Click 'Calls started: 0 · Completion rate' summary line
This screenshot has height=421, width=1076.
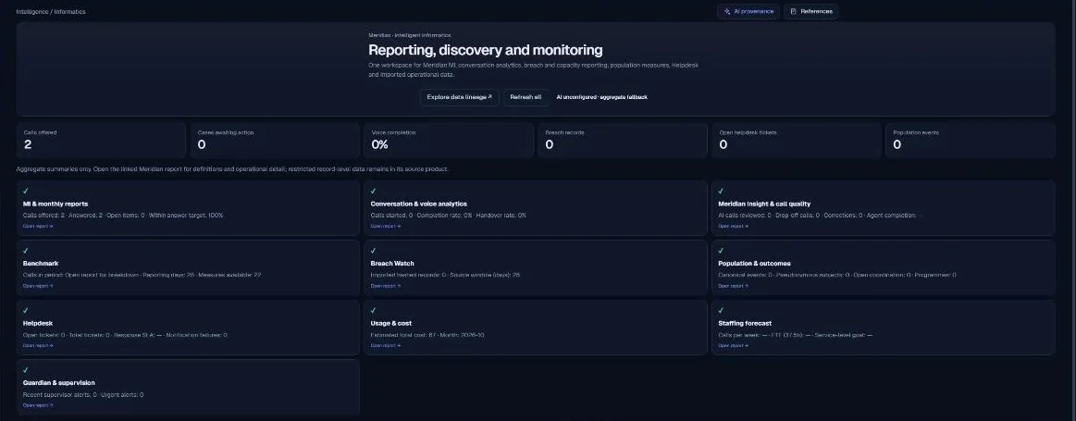point(448,215)
